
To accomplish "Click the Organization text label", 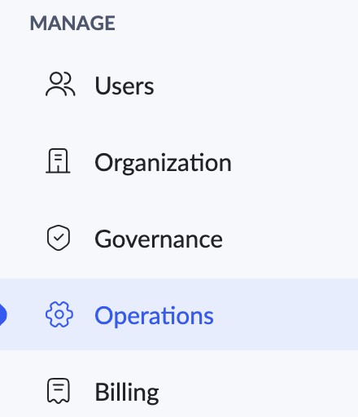I will pos(163,163).
